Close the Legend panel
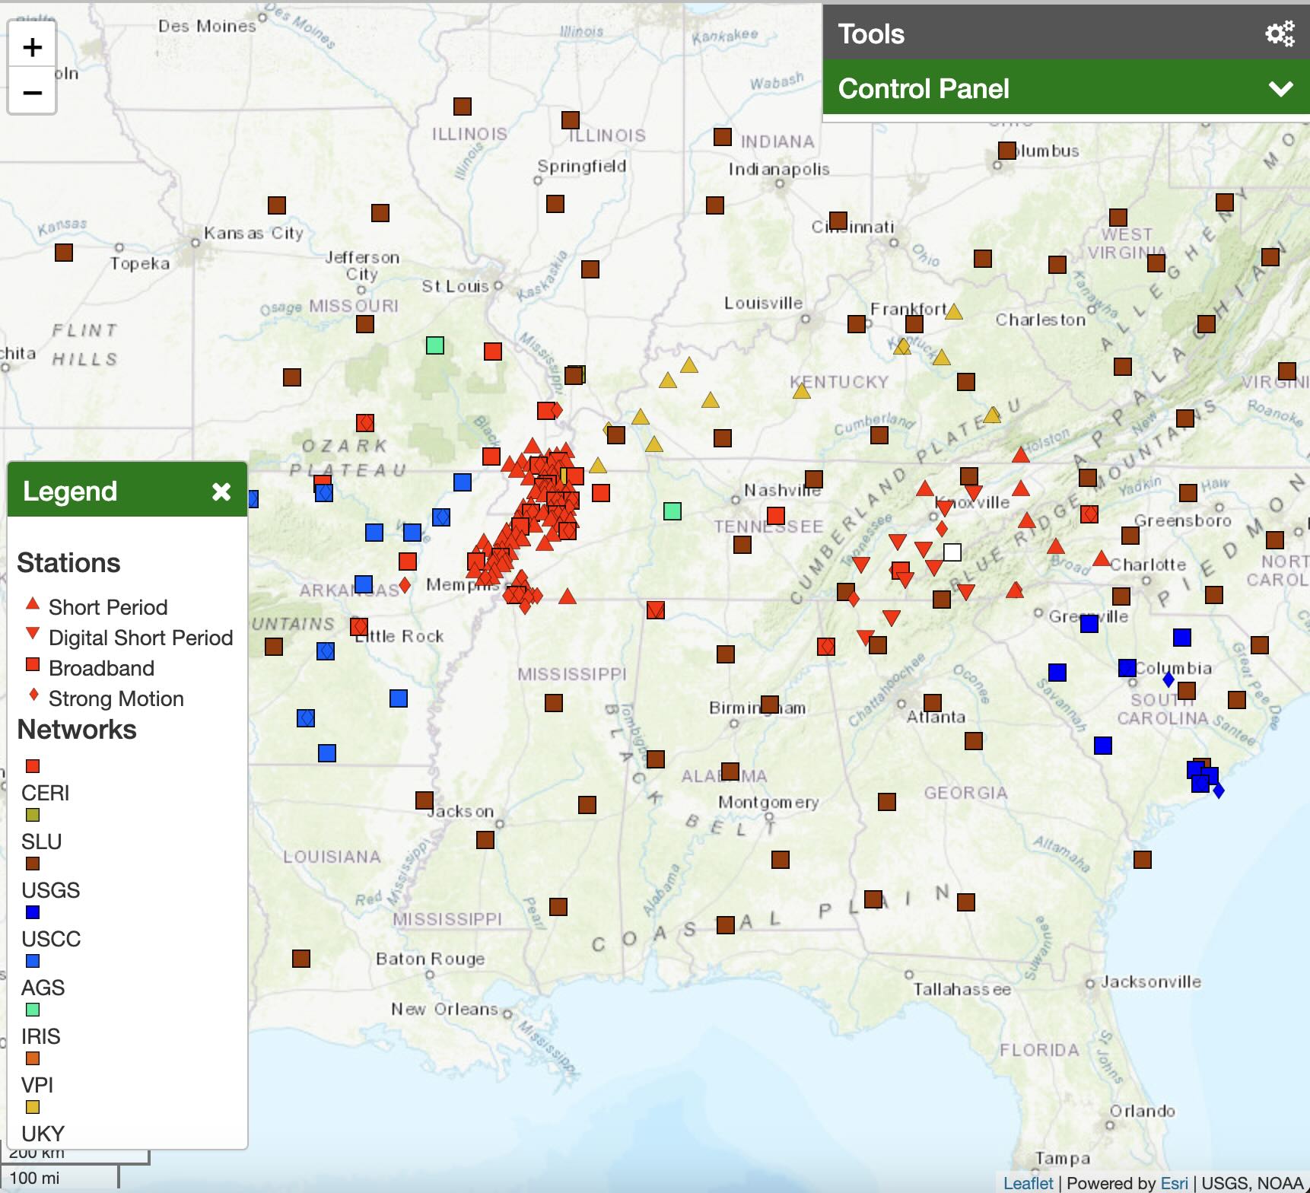 click(221, 492)
